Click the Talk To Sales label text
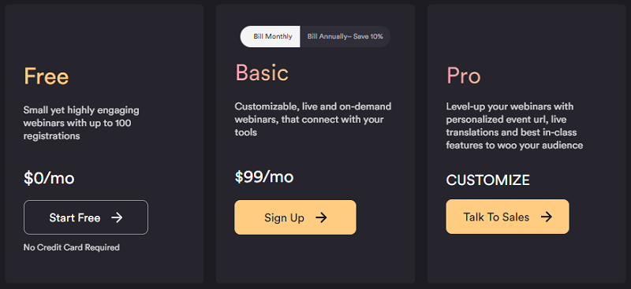The image size is (631, 289). (x=496, y=217)
